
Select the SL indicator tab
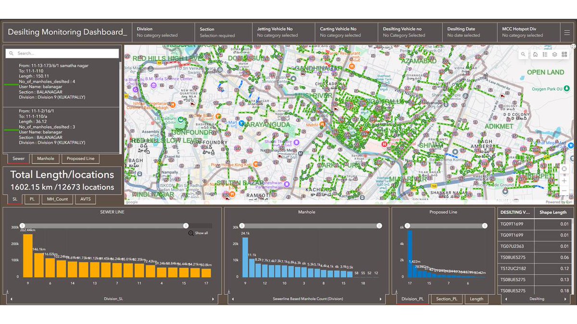click(x=14, y=199)
